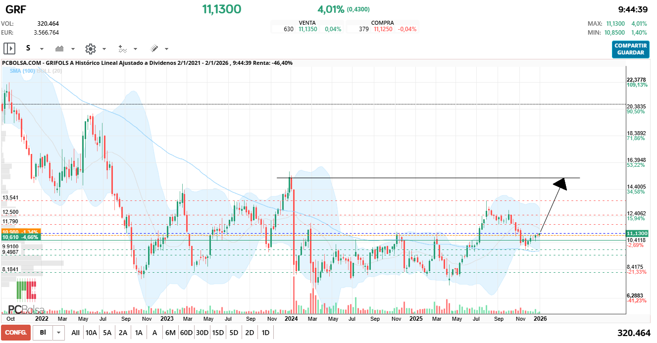Choose the 1D time range
Image resolution: width=657 pixels, height=343 pixels.
click(x=265, y=333)
